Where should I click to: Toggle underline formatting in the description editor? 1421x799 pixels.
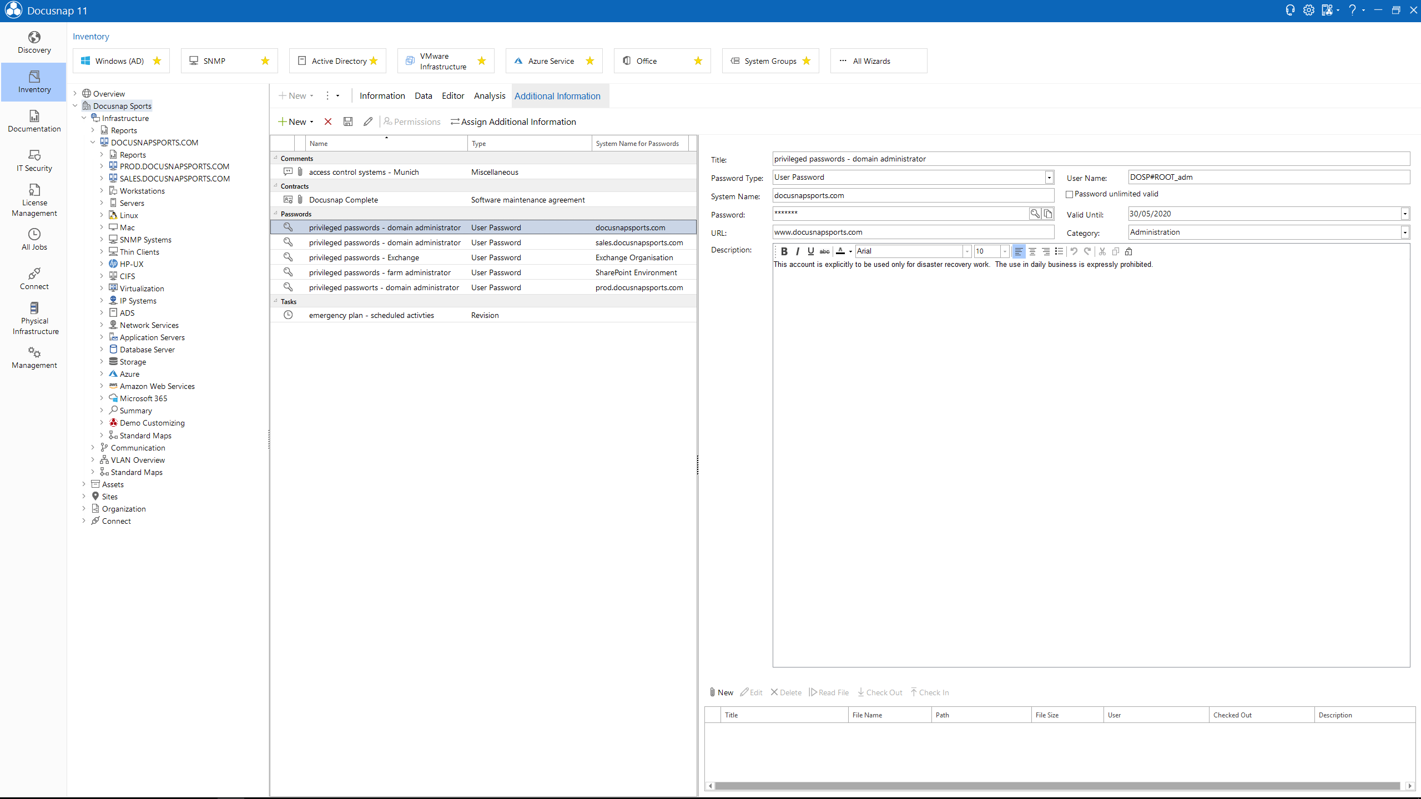(810, 251)
